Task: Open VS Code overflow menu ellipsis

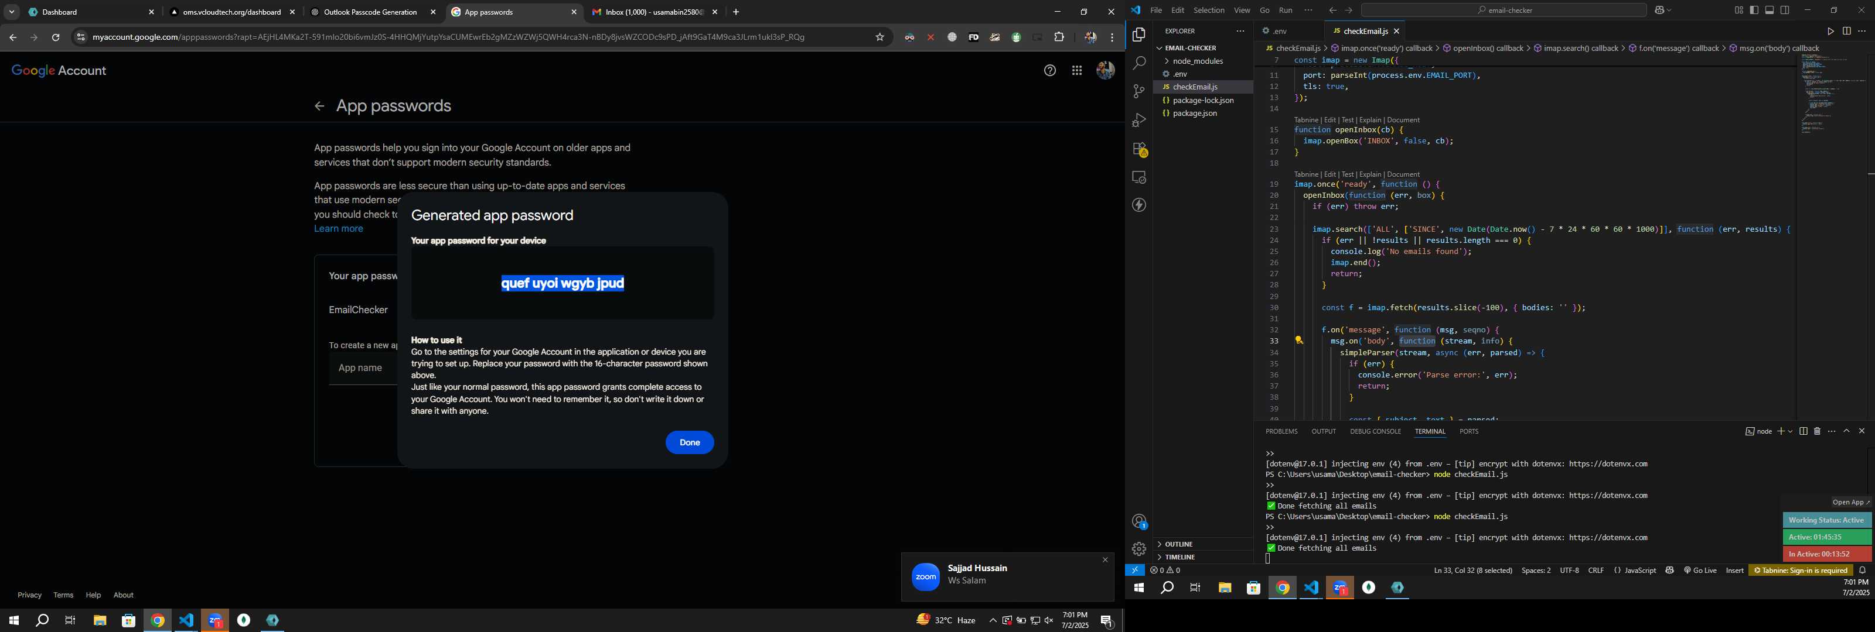Action: pyautogui.click(x=1308, y=10)
